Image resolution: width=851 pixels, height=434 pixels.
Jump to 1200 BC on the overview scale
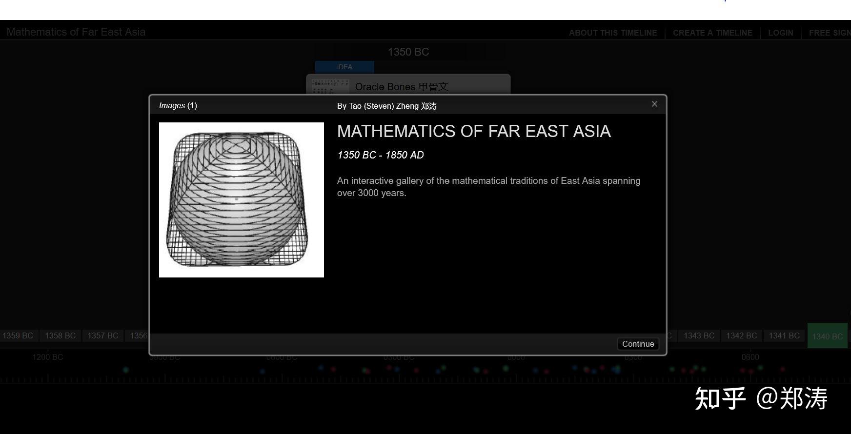48,357
